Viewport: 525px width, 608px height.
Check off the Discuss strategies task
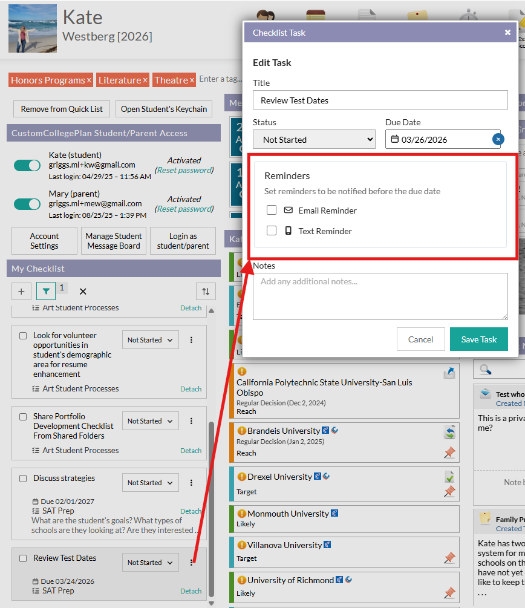coord(23,479)
